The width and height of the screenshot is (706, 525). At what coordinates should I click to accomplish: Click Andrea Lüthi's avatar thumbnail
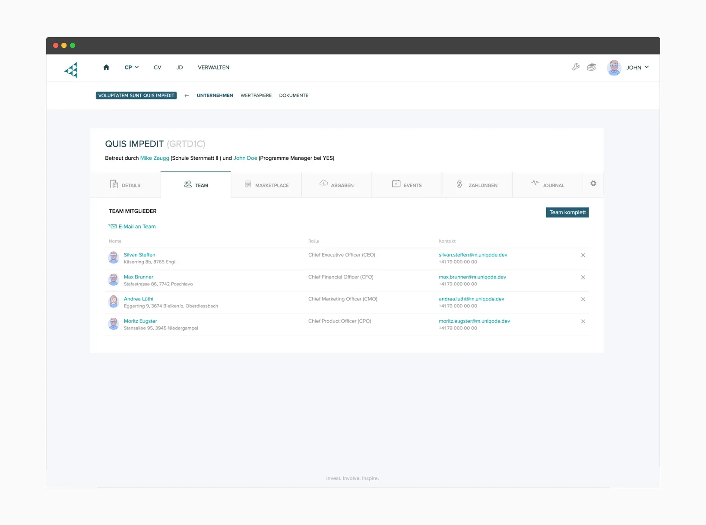(x=114, y=301)
